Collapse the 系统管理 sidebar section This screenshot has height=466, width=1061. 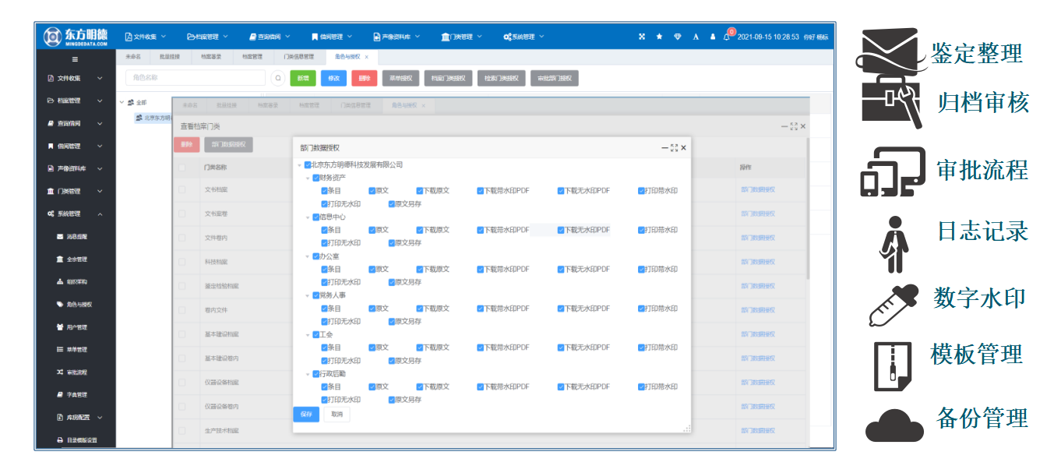click(76, 214)
